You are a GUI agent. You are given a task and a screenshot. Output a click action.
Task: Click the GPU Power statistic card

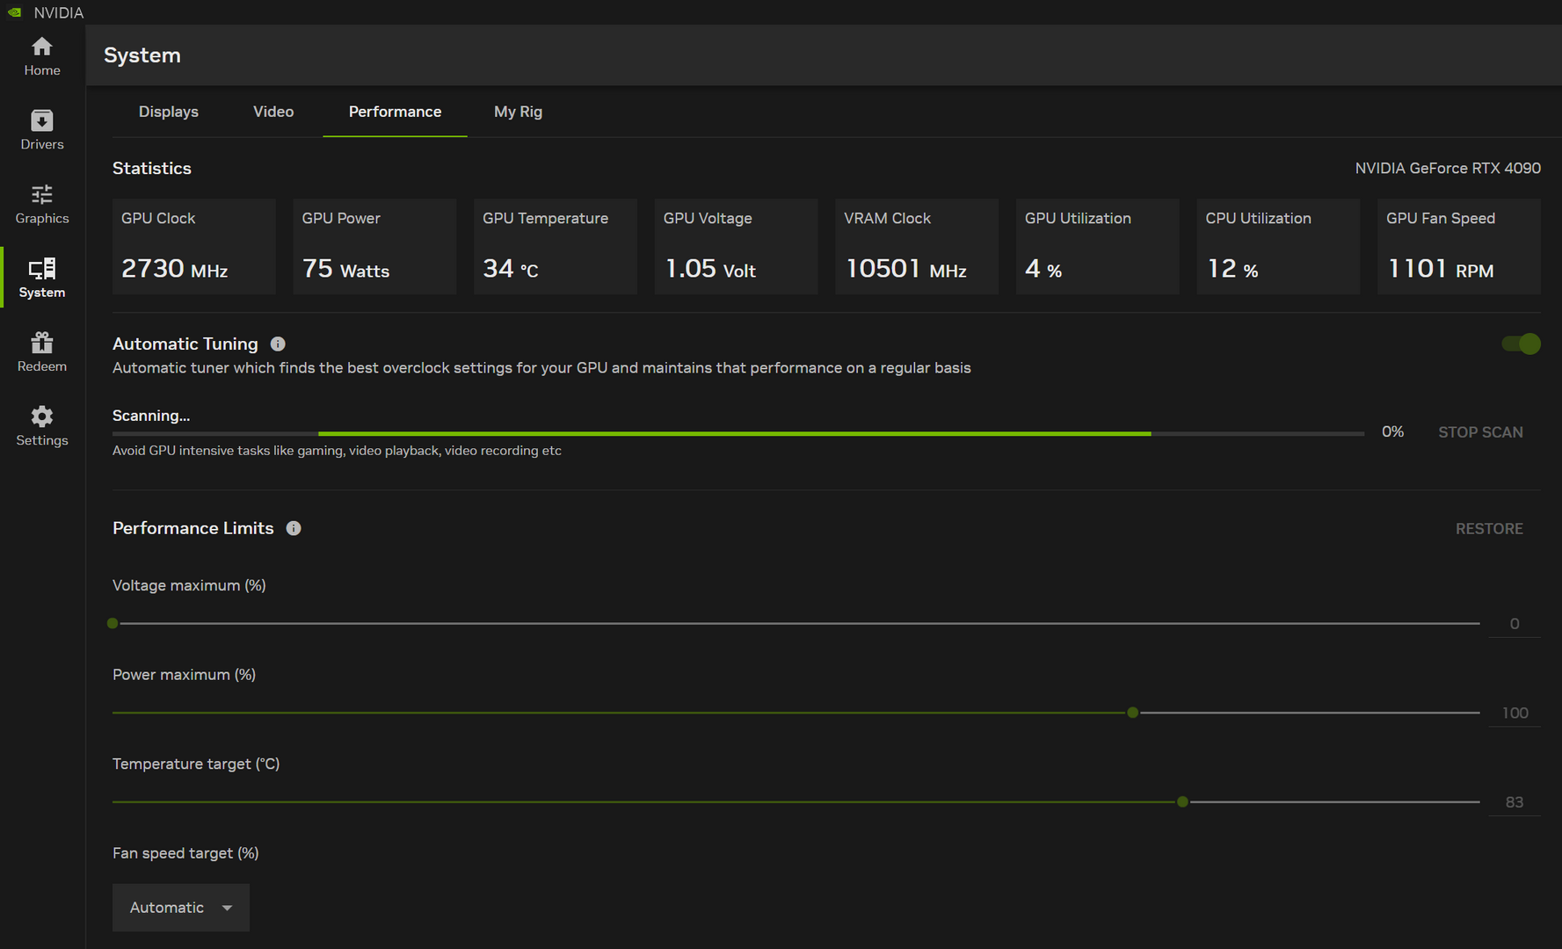pos(374,246)
